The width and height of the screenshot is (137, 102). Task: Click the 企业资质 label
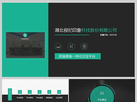click(x=59, y=98)
